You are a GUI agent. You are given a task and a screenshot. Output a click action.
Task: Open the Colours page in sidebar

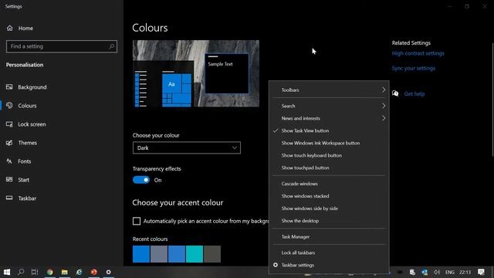(x=22, y=106)
